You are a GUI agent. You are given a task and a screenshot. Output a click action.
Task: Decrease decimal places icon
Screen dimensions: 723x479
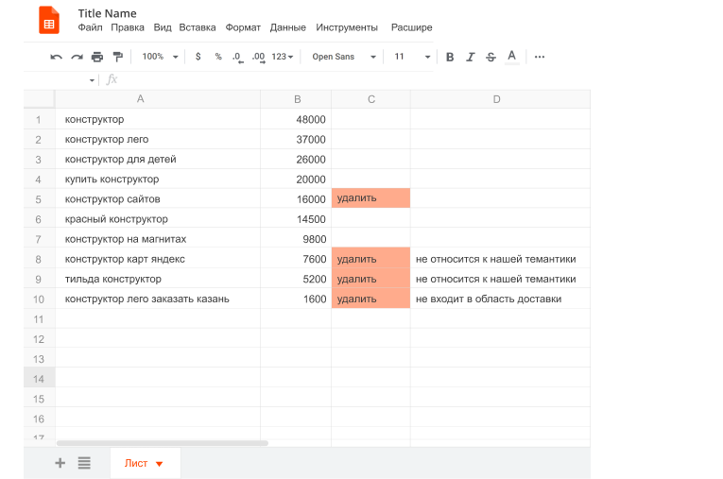point(237,58)
